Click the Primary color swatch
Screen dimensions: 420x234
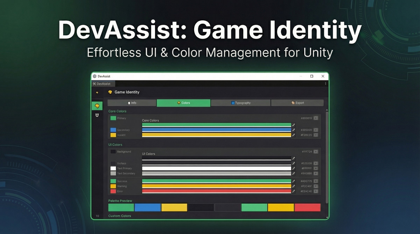click(x=113, y=118)
